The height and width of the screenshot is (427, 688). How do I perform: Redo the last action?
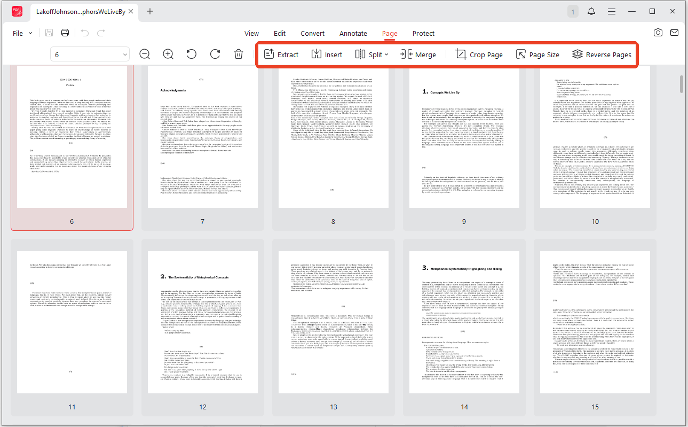(x=101, y=33)
